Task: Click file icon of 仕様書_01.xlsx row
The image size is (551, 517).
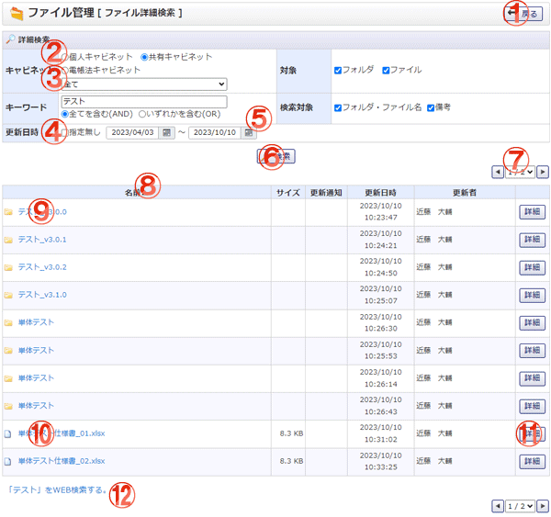Action: click(7, 434)
